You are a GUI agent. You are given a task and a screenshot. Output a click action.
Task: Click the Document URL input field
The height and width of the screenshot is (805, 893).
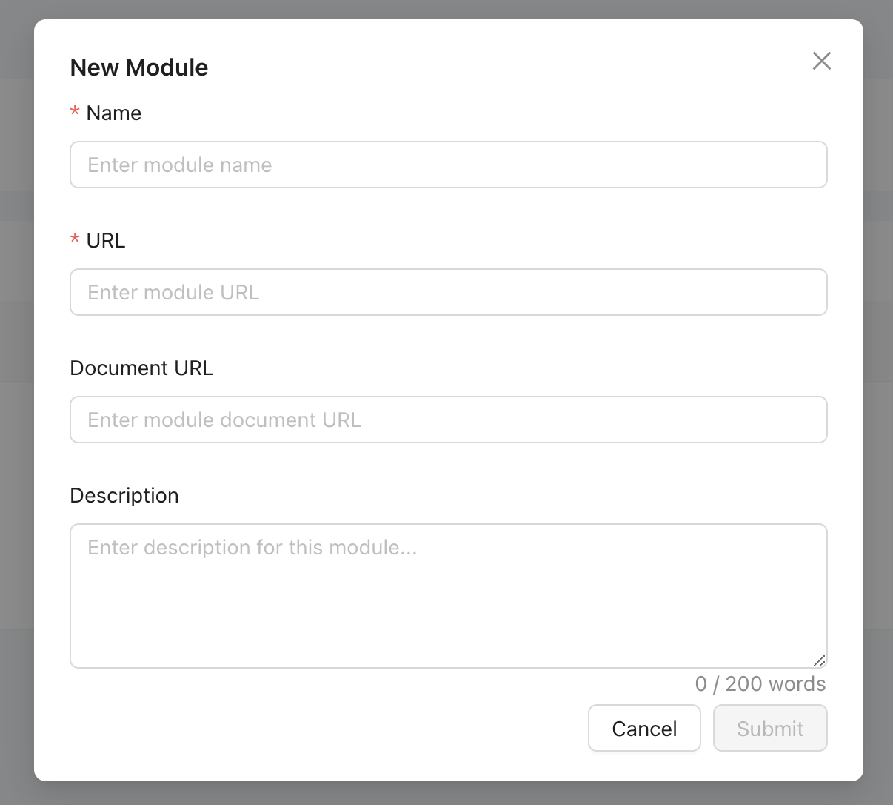click(x=448, y=420)
